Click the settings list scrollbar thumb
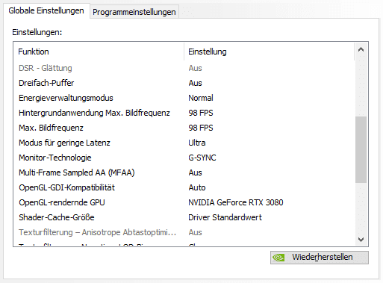Screen dimensions: 383x283 (361, 149)
